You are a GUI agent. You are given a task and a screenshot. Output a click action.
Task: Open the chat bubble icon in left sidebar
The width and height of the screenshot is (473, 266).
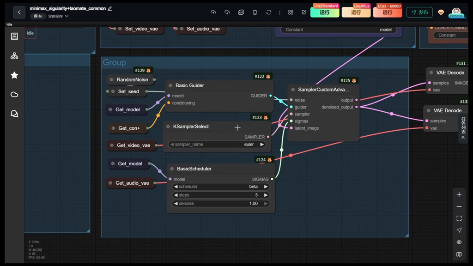click(x=14, y=114)
